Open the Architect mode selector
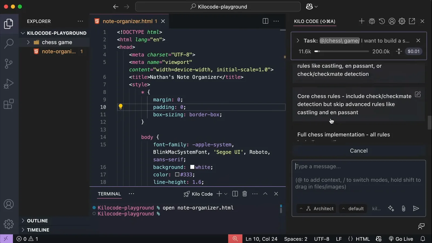 pyautogui.click(x=316, y=208)
